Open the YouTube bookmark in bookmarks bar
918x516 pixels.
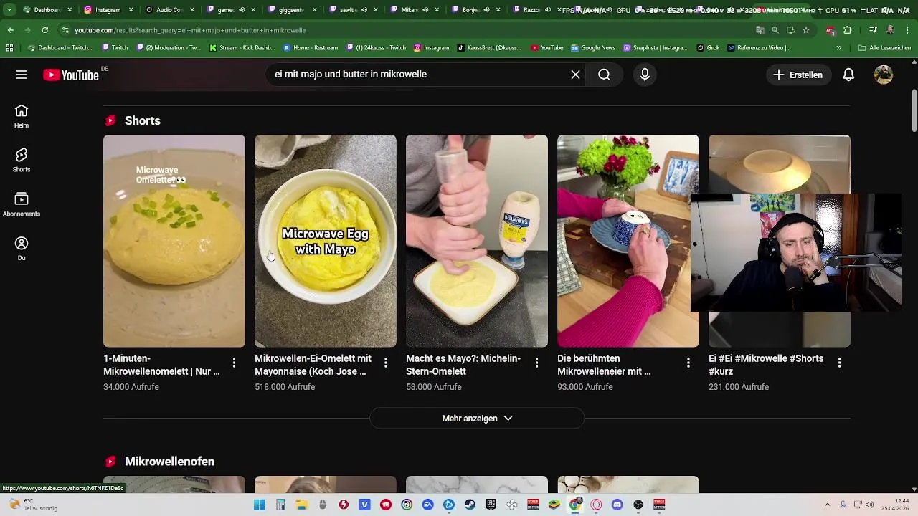click(546, 47)
